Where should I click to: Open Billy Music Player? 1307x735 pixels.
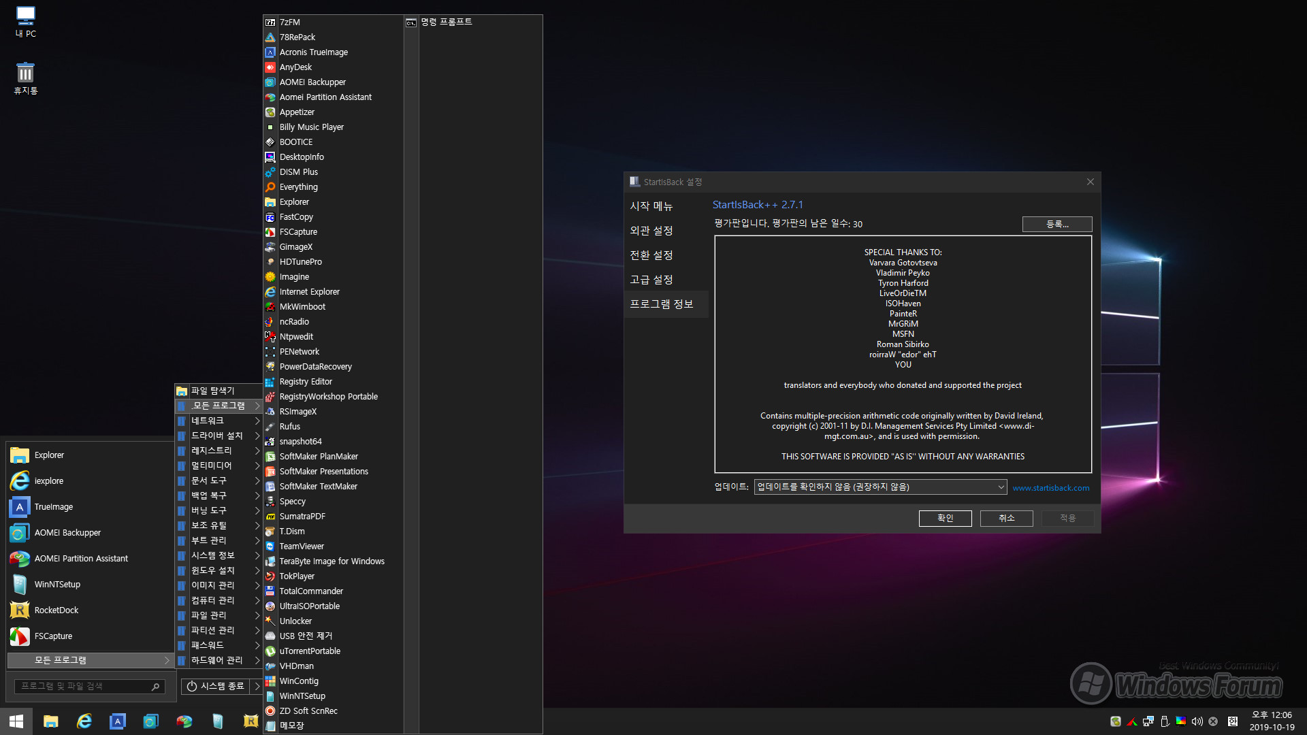pos(334,127)
